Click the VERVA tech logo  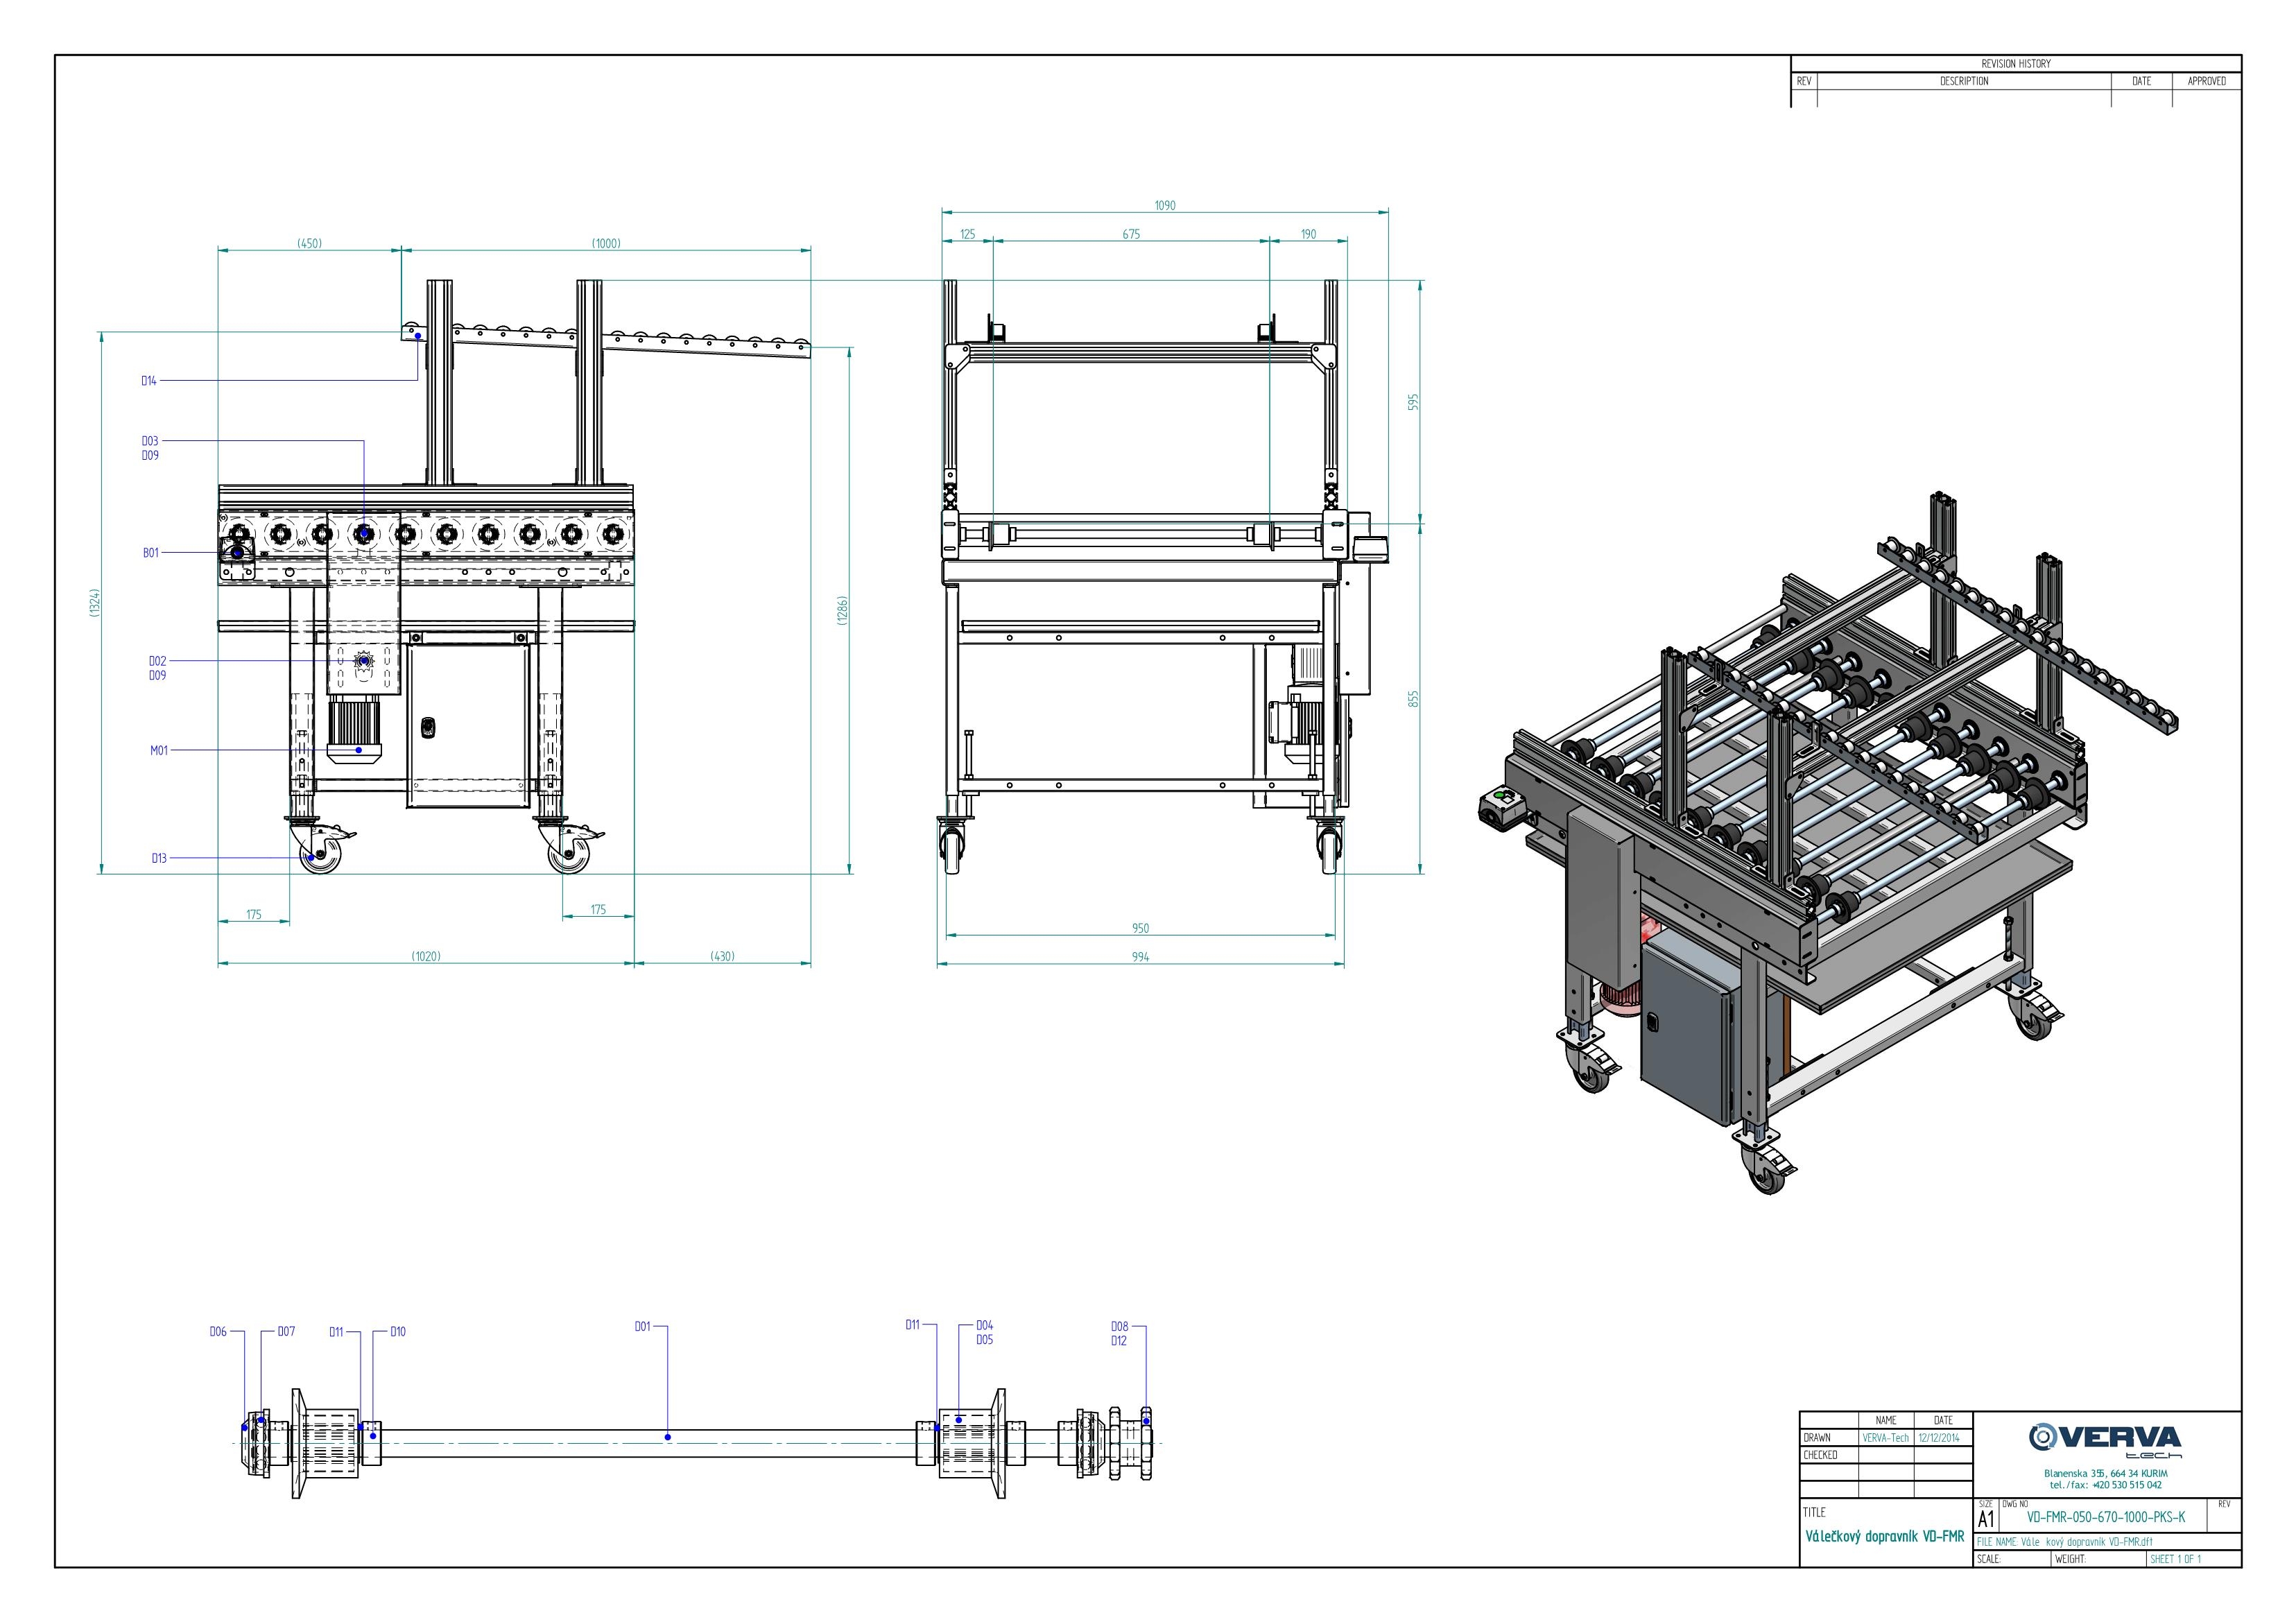click(2105, 1440)
